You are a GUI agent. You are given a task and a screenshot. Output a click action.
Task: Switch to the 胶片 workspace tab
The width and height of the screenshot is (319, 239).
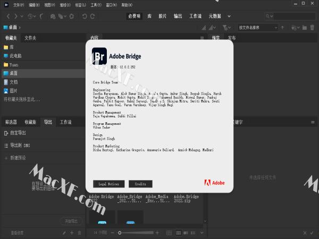pyautogui.click(x=162, y=16)
